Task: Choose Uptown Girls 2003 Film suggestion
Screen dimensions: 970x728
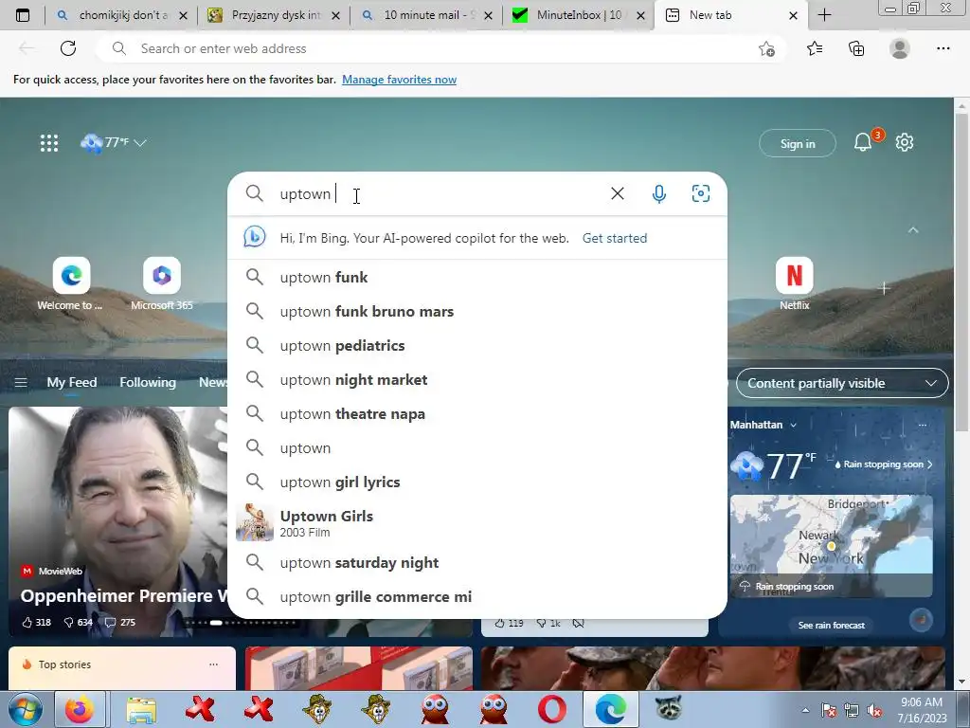Action: pos(477,522)
